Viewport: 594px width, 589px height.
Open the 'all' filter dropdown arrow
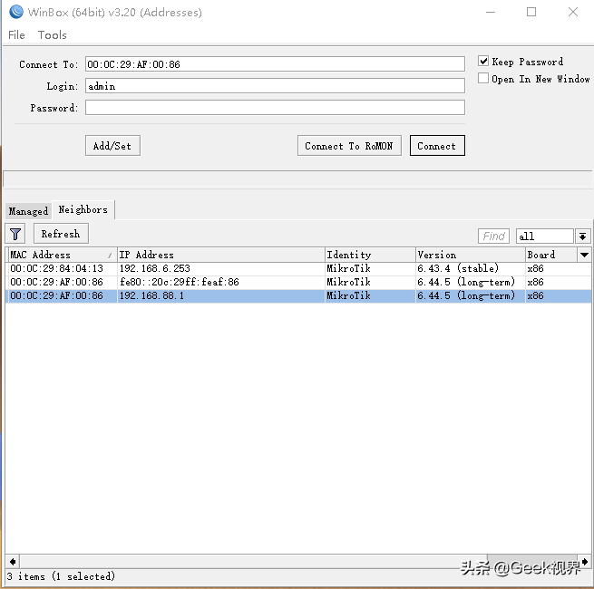(x=582, y=237)
